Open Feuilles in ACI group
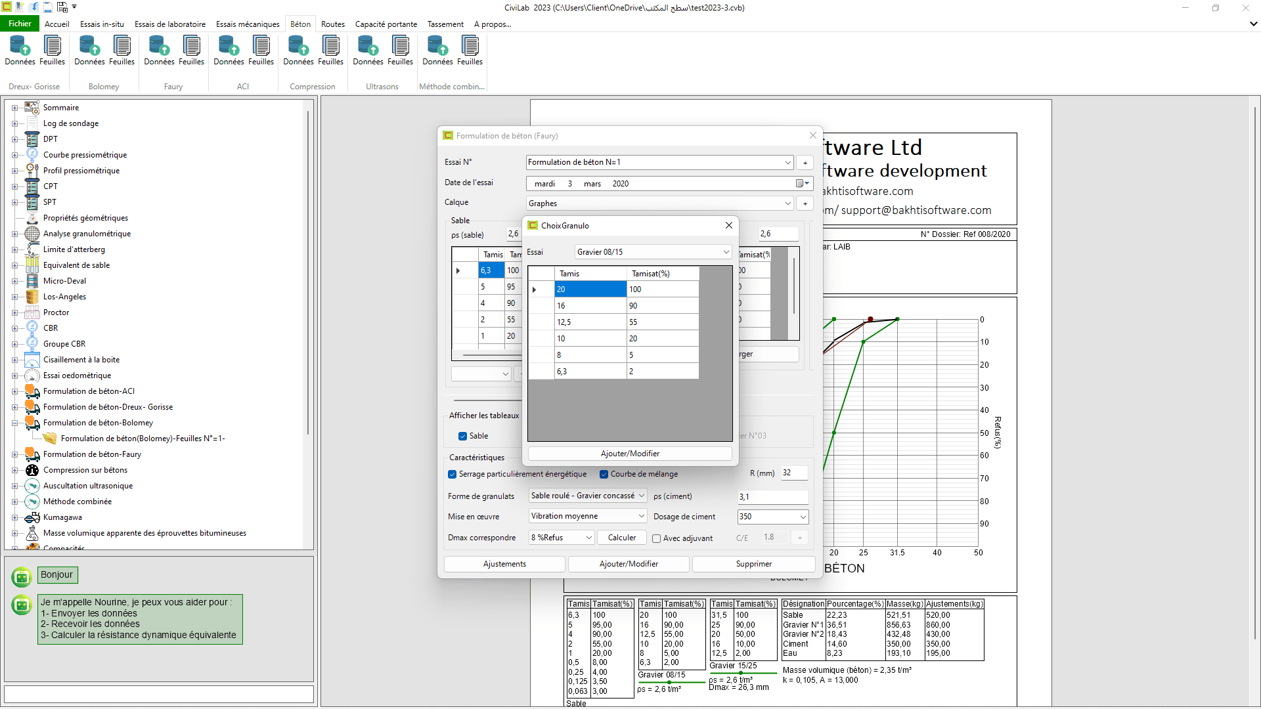Screen dimensions: 1261x709 click(x=261, y=51)
